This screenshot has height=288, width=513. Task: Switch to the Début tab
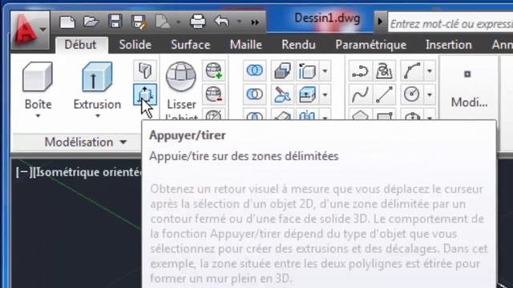point(80,45)
